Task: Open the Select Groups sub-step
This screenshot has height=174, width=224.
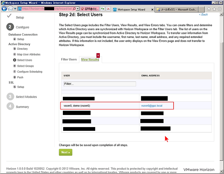Action: pos(24,66)
